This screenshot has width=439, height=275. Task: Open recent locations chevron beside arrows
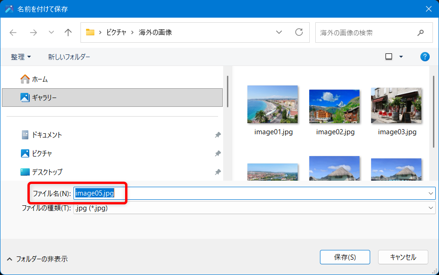(x=51, y=33)
